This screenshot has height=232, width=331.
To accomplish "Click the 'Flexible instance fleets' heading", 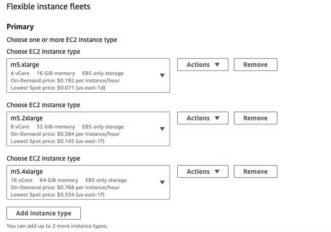I will point(48,6).
